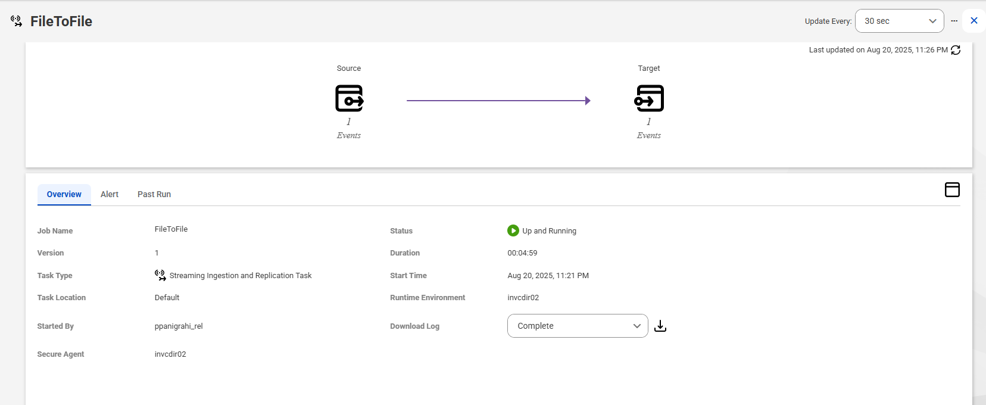Click the Update Every label
986x405 pixels.
click(x=828, y=21)
